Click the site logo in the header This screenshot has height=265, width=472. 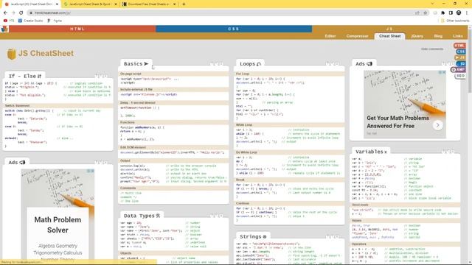4,29
